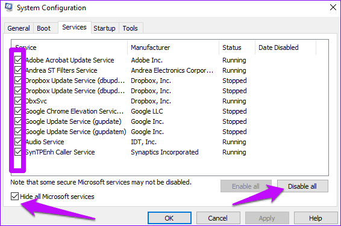This screenshot has width=341, height=226.
Task: Click Stopped status of Google Chrome Elevation
Action: click(234, 111)
